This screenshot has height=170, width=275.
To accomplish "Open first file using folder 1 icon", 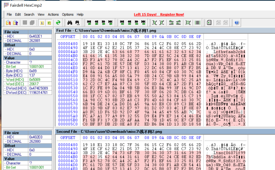I will (x=9, y=23).
